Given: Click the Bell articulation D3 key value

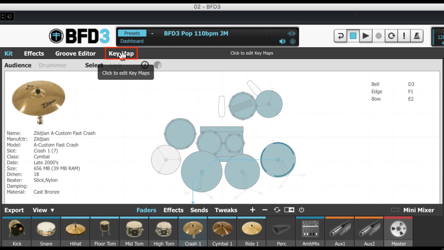Looking at the screenshot, I should 411,84.
